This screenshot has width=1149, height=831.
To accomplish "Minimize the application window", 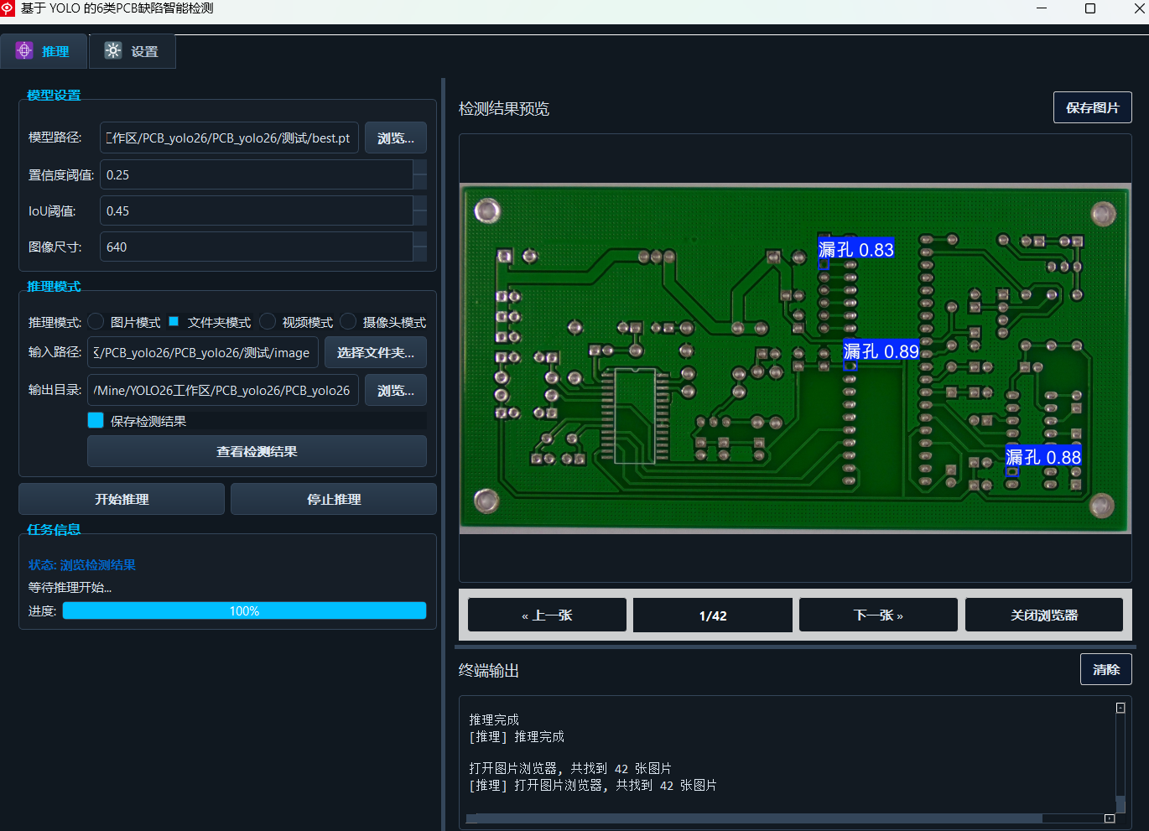I will click(1042, 8).
